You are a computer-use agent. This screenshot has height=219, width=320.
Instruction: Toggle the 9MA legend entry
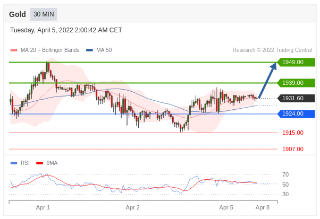[47, 163]
